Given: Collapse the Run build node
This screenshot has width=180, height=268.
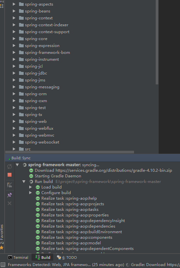Looking at the screenshot, I should pos(24,182).
